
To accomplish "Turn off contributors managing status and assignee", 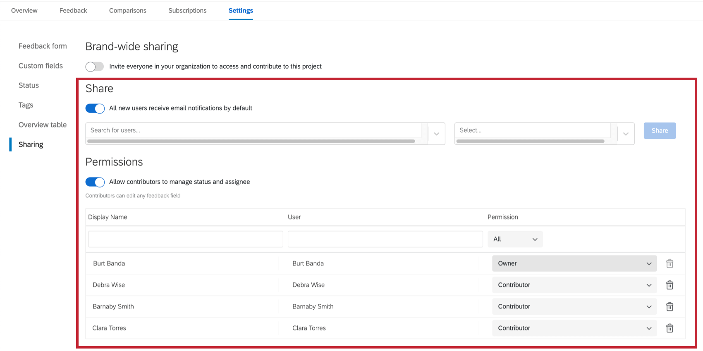I will (x=95, y=182).
